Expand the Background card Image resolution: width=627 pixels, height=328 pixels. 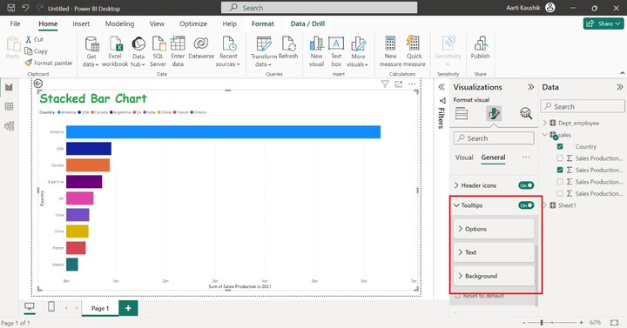tap(494, 276)
